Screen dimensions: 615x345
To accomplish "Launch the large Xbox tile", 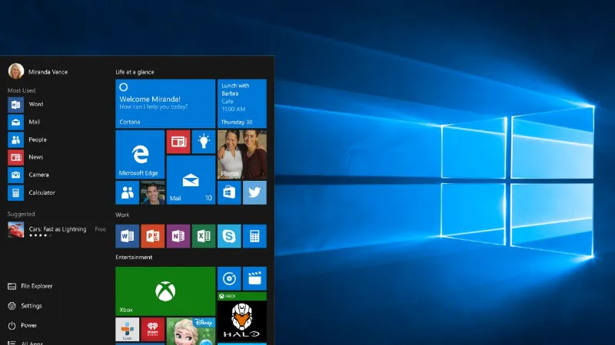I will pos(165,291).
